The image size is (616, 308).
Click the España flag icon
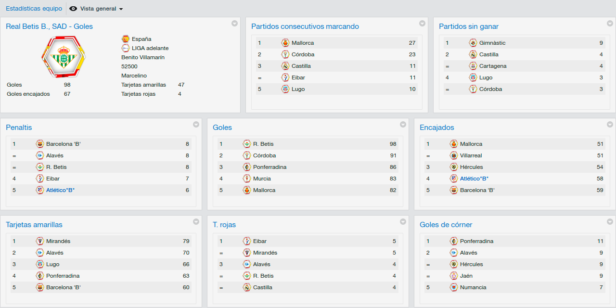[x=126, y=39]
